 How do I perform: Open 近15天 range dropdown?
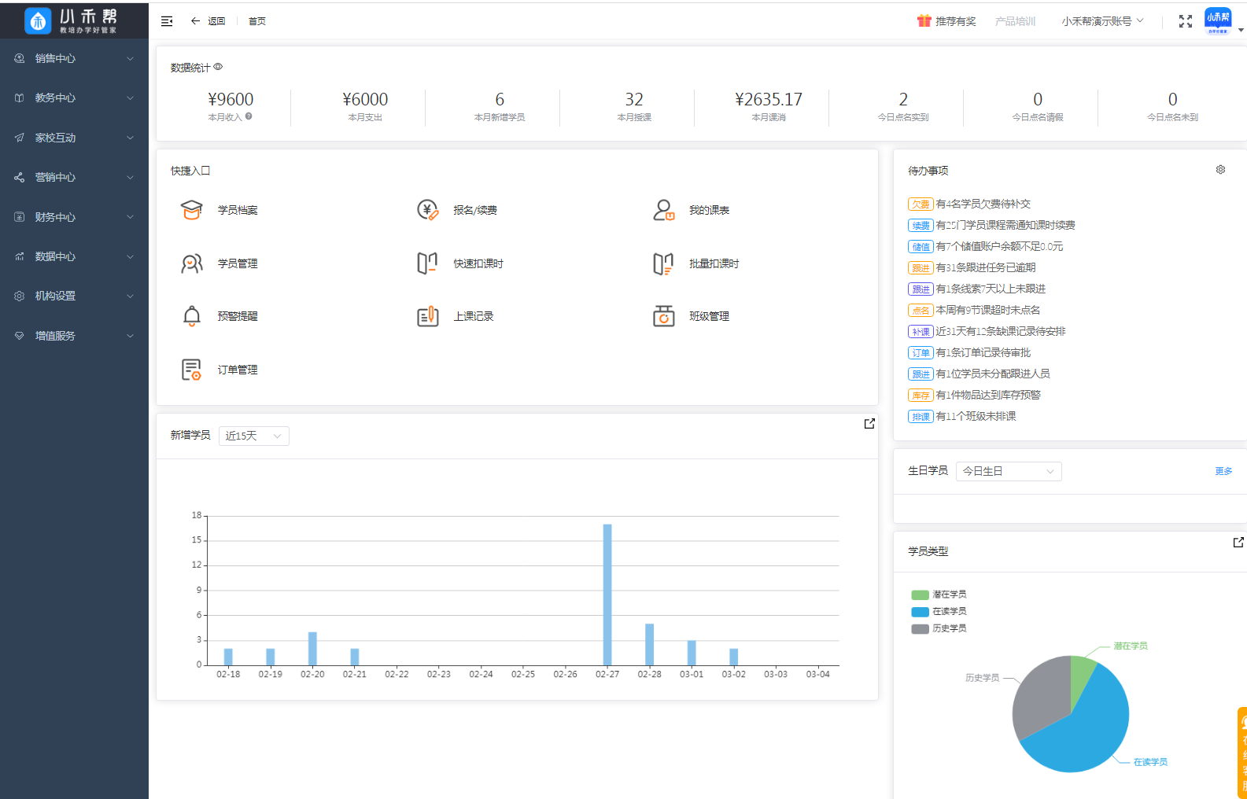click(x=253, y=436)
